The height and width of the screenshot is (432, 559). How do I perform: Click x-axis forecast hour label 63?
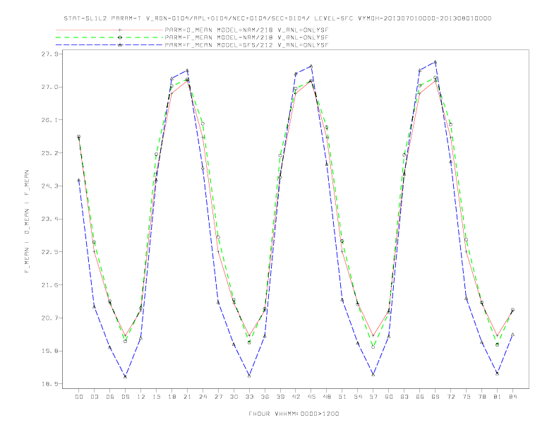coord(404,397)
